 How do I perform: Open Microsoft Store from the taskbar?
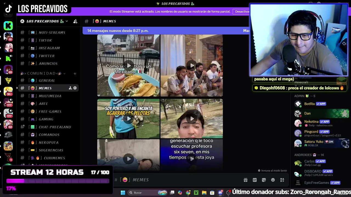point(212,193)
